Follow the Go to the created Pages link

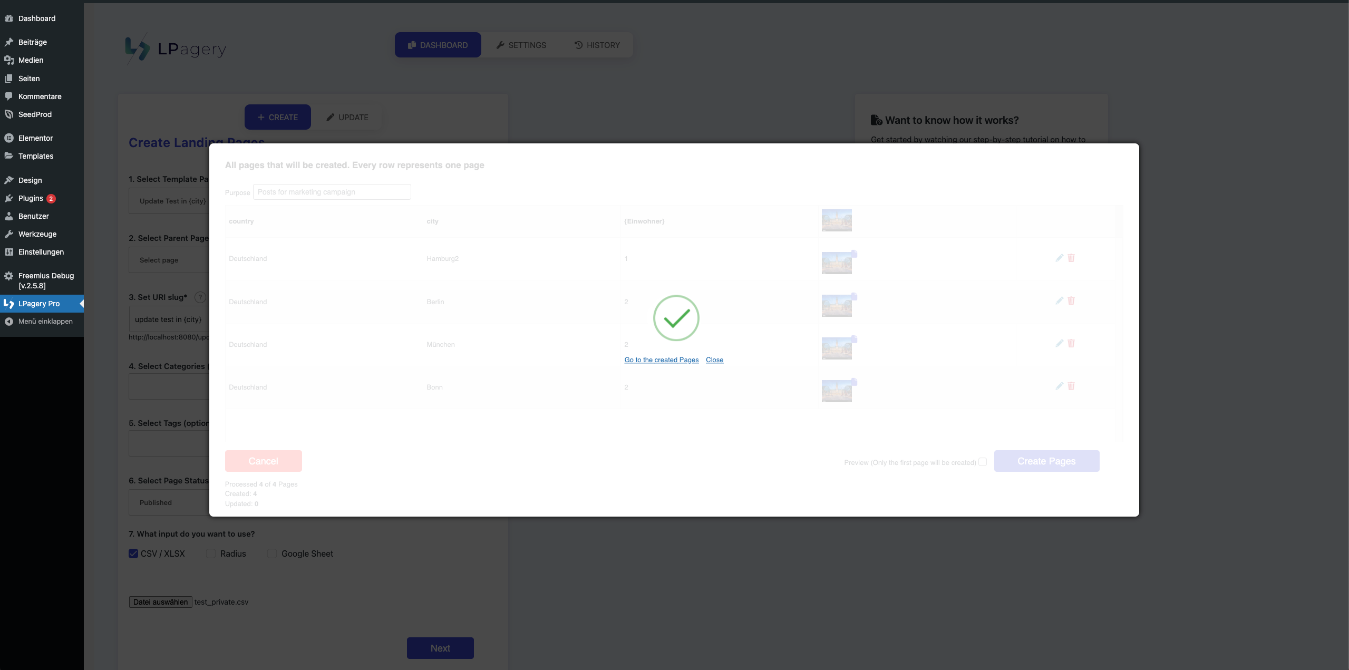pyautogui.click(x=661, y=360)
